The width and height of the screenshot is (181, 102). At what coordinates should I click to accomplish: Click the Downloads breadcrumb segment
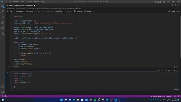[x=31, y=9]
